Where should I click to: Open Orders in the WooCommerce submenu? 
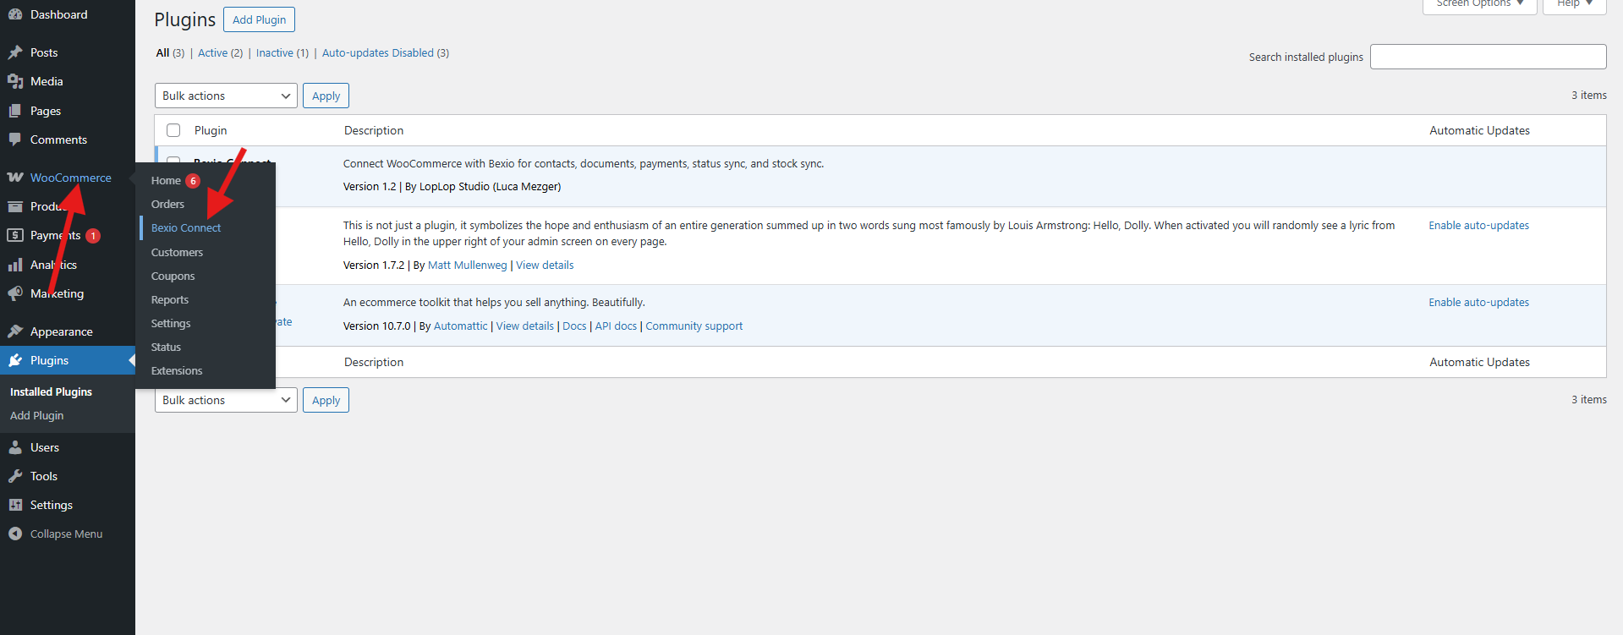pyautogui.click(x=167, y=205)
